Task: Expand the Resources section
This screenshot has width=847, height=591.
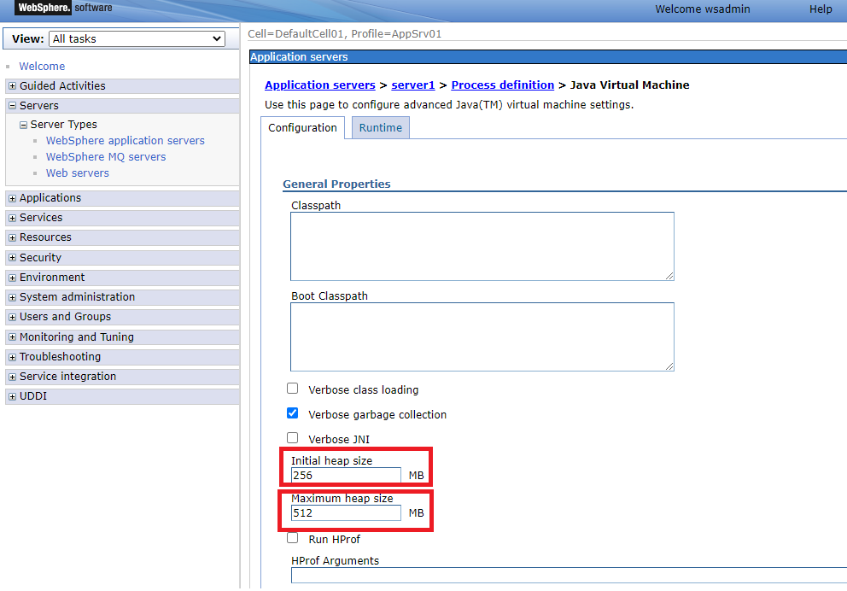Action: point(13,237)
